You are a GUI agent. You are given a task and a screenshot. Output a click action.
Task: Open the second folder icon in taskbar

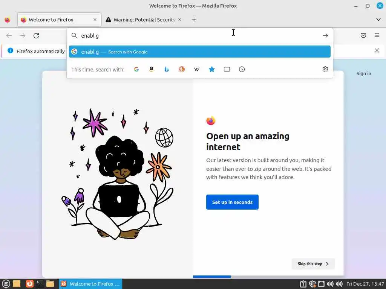pos(50,284)
